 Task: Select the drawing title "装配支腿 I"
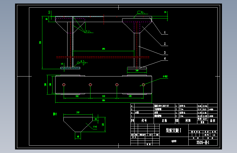[x=173, y=130]
